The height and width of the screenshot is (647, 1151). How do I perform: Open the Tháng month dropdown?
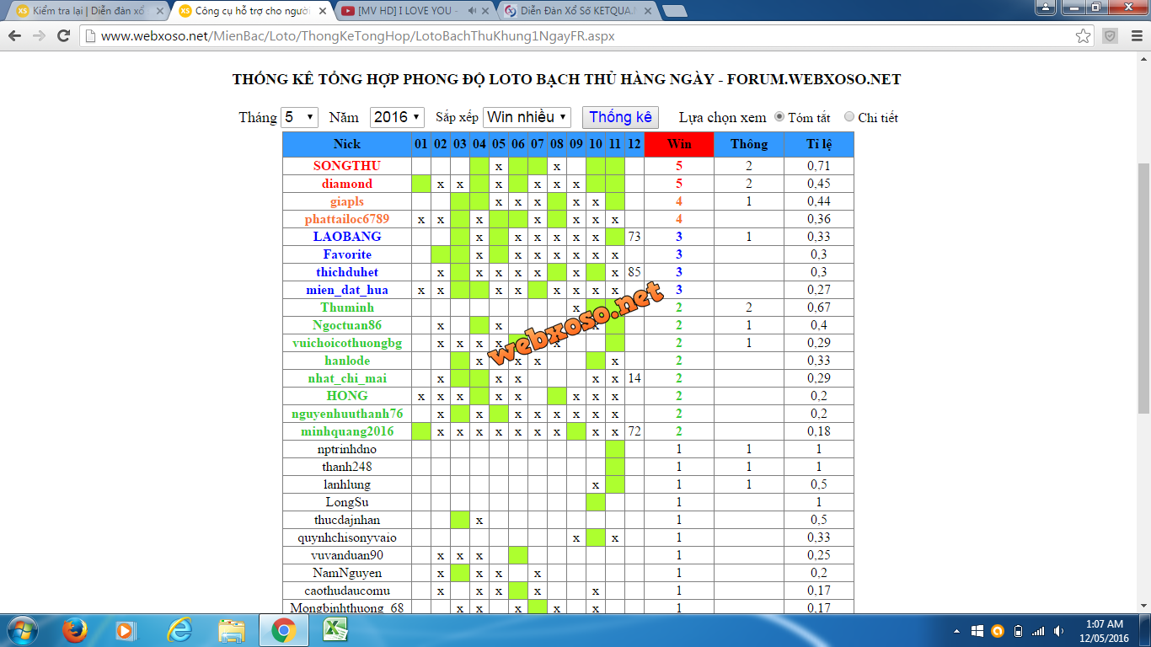(x=299, y=117)
